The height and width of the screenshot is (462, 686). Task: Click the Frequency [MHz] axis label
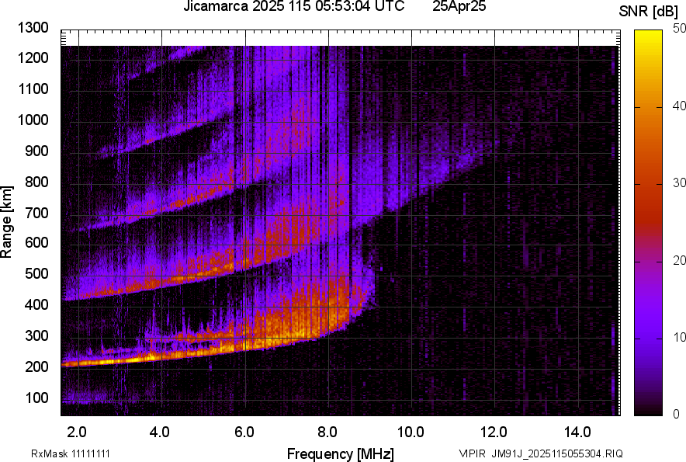(x=341, y=453)
